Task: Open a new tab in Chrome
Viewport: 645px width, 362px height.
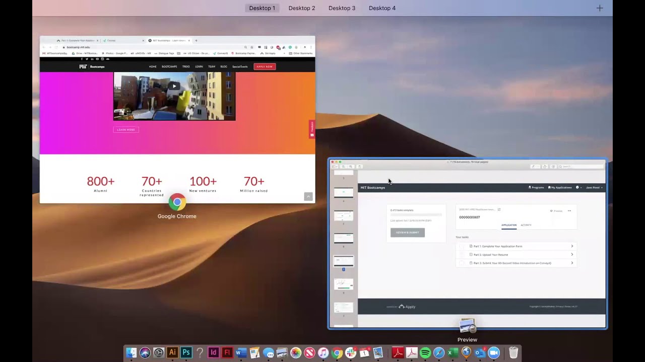Action: click(197, 40)
